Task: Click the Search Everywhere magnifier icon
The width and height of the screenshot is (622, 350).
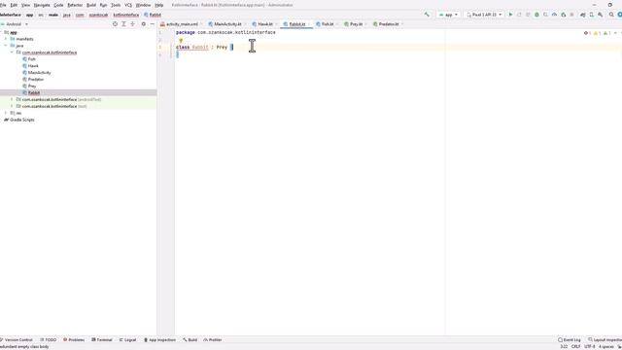Action: pyautogui.click(x=611, y=15)
